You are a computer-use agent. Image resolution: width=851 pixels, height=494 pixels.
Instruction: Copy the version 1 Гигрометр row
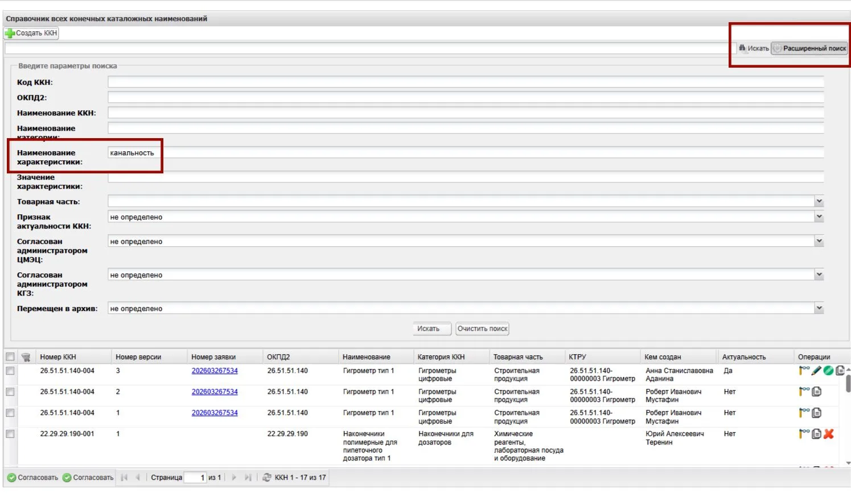[817, 412]
